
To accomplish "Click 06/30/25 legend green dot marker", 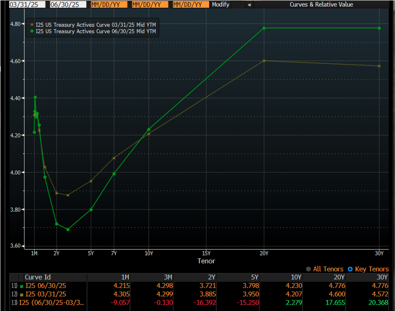I will pos(32,31).
